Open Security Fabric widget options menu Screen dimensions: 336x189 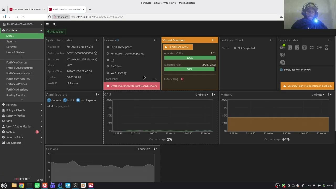330,40
